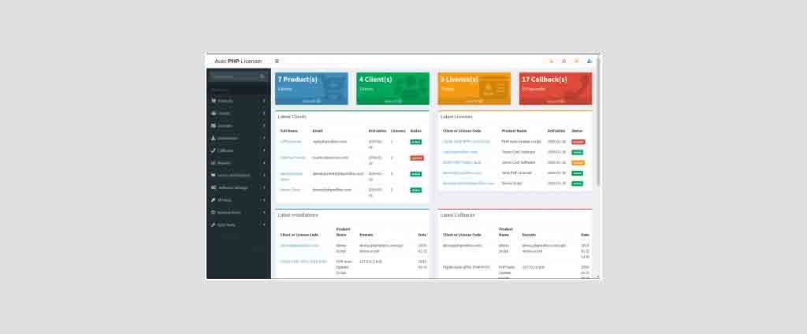Click the Installations download icon in sidebar

point(214,138)
